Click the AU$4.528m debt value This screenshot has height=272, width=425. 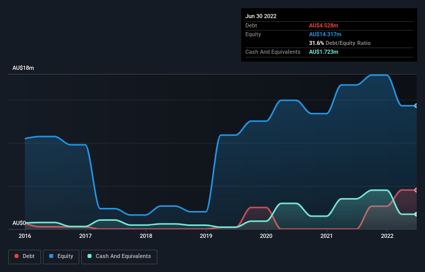(x=324, y=25)
